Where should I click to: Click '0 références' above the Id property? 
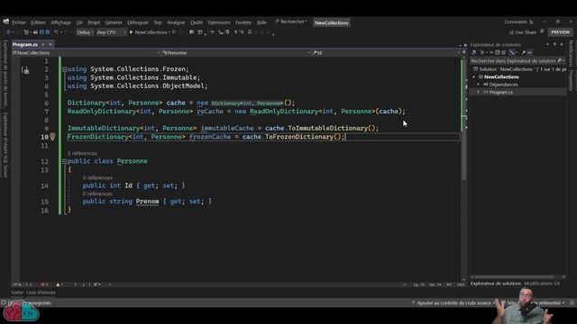click(97, 178)
